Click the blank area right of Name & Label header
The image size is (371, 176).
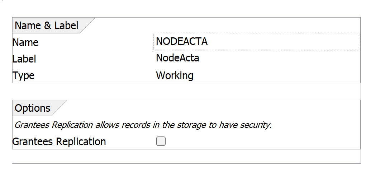(226, 26)
